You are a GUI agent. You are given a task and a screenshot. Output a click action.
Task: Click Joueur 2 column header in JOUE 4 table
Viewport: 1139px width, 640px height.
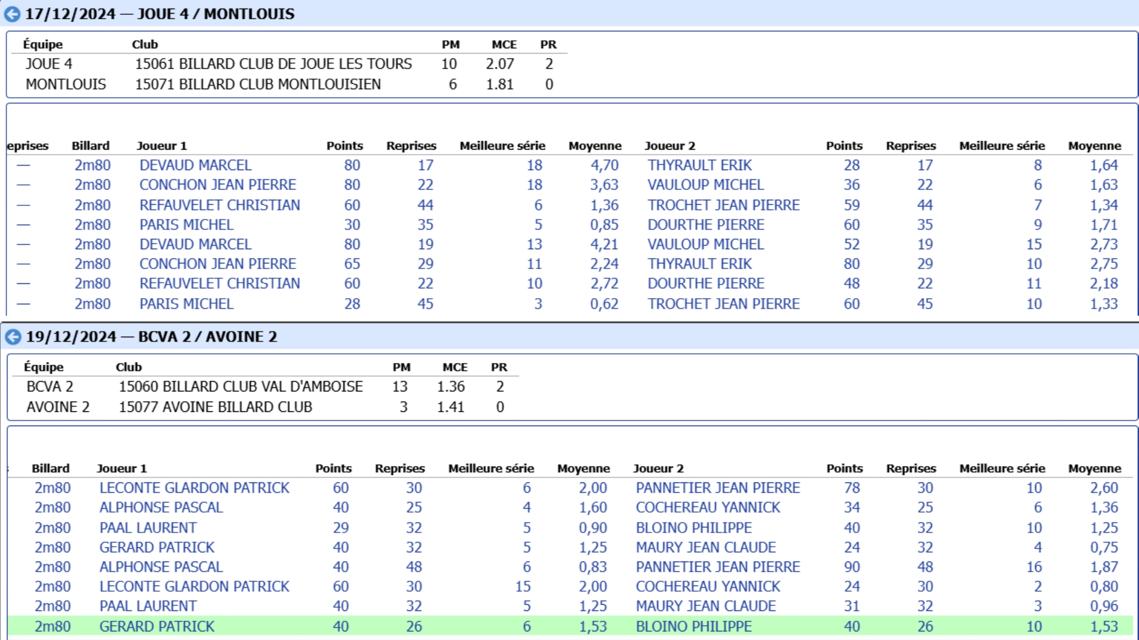pos(670,146)
